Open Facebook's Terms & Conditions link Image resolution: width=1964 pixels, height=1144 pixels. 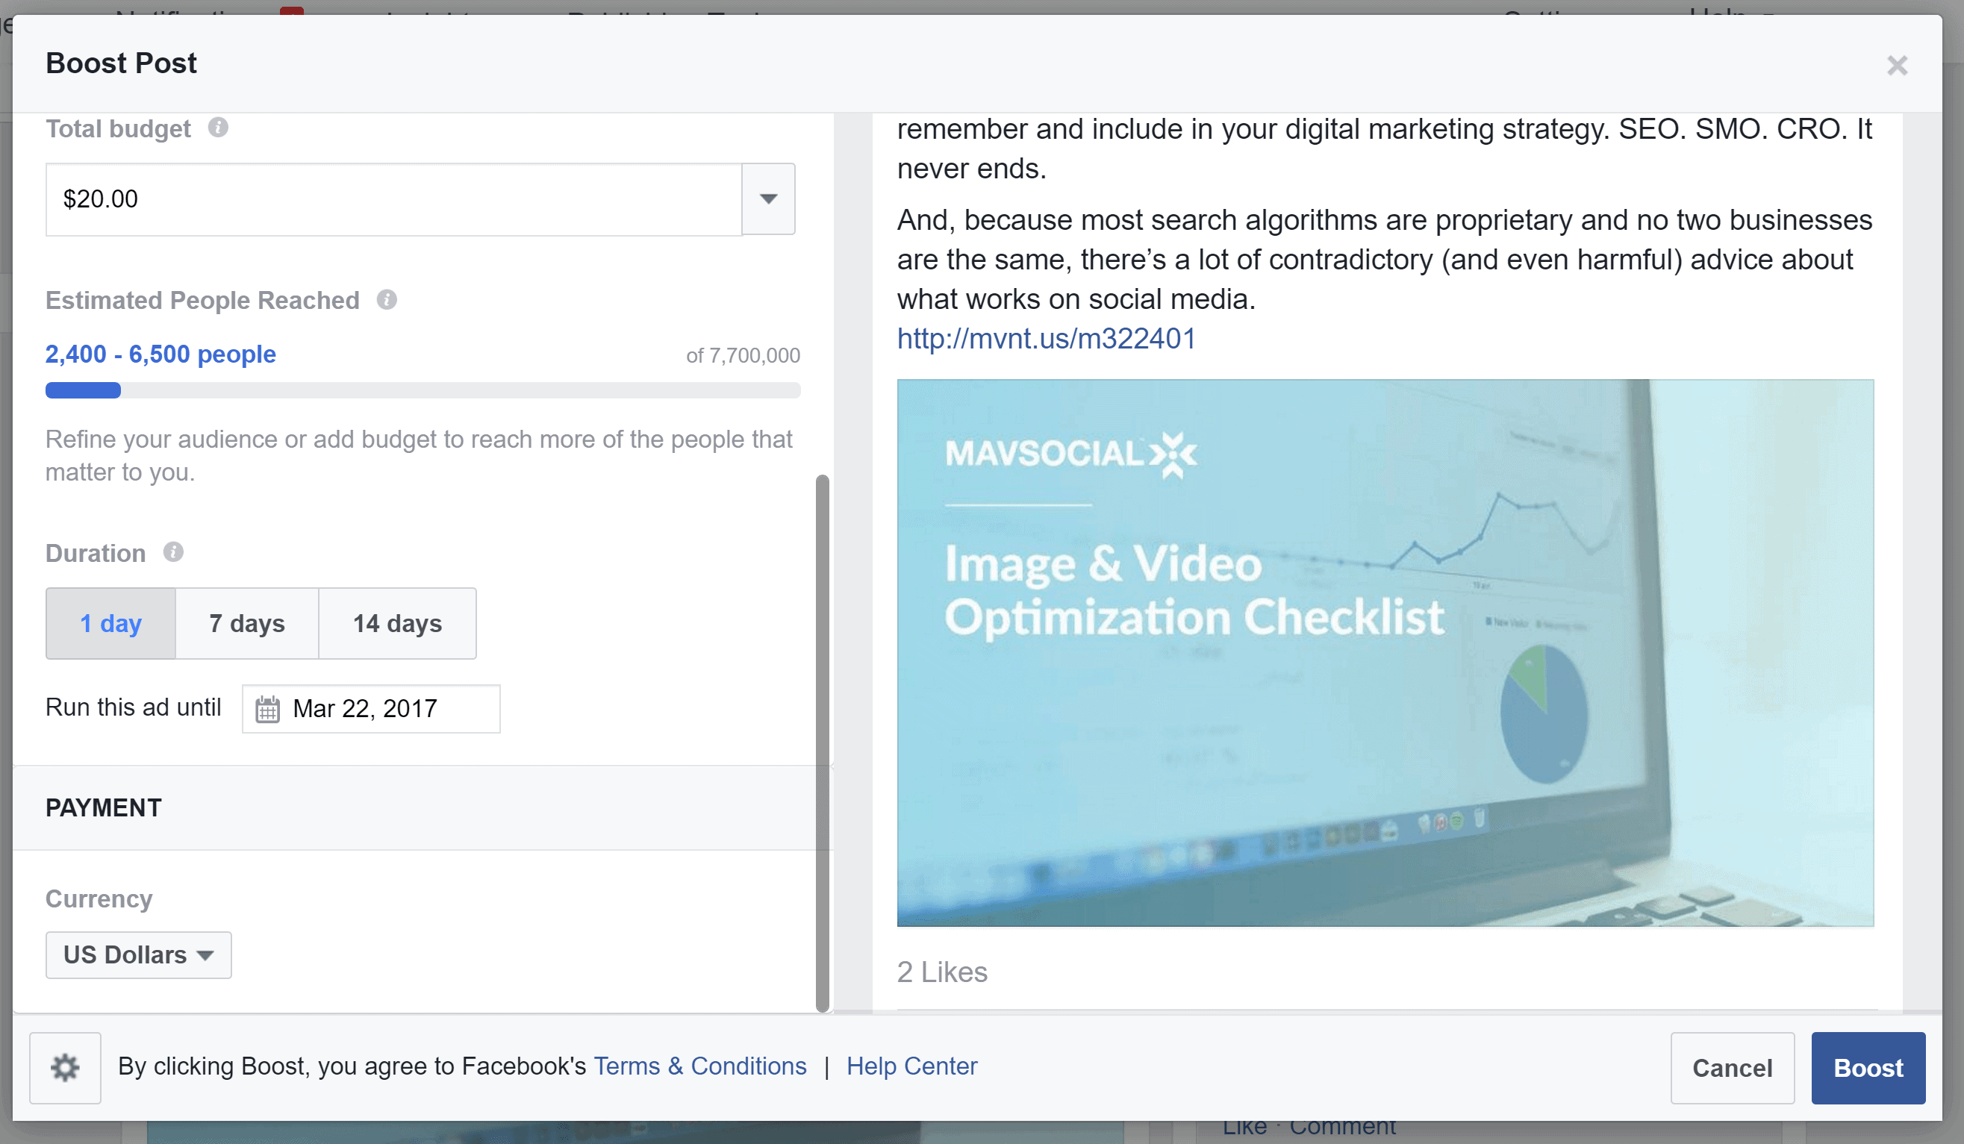tap(700, 1066)
